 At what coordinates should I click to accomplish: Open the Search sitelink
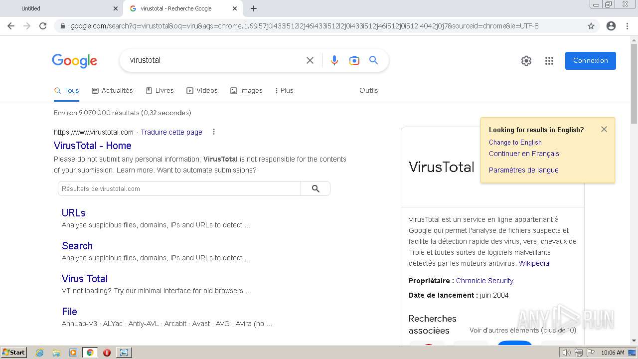click(77, 246)
